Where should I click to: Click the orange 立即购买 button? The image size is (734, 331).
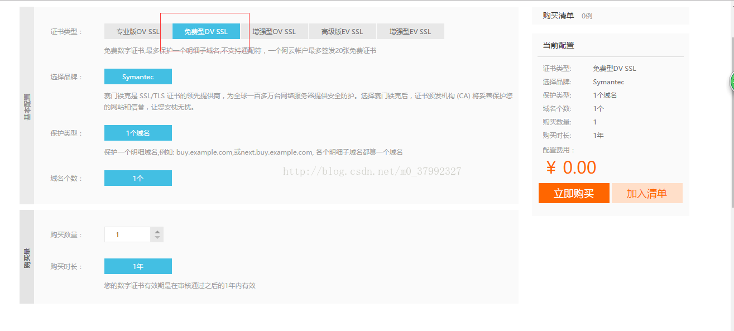pyautogui.click(x=574, y=193)
